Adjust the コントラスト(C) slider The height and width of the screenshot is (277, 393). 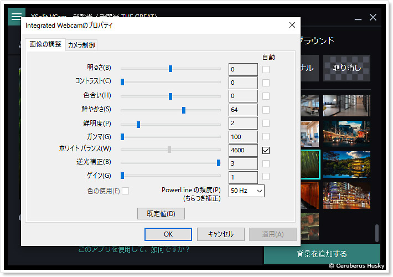pos(170,82)
